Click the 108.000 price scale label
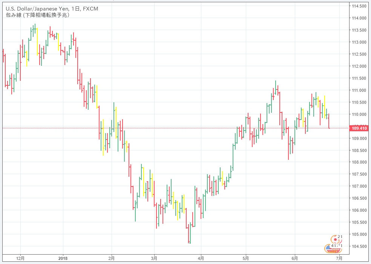371x264 pixels. [359, 162]
